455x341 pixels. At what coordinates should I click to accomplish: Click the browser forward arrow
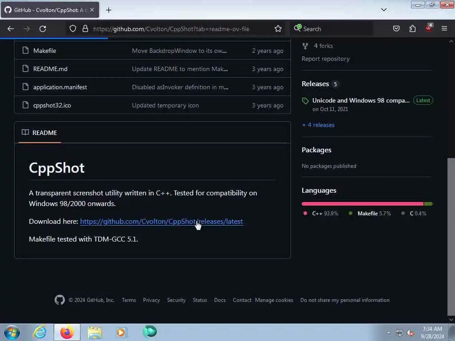pos(26,29)
